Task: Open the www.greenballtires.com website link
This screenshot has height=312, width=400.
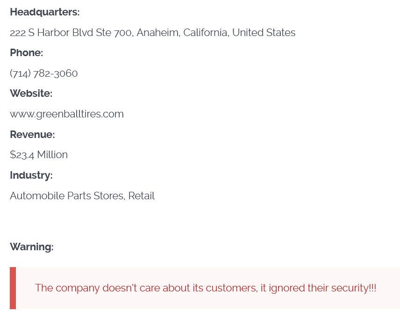Action: point(67,114)
